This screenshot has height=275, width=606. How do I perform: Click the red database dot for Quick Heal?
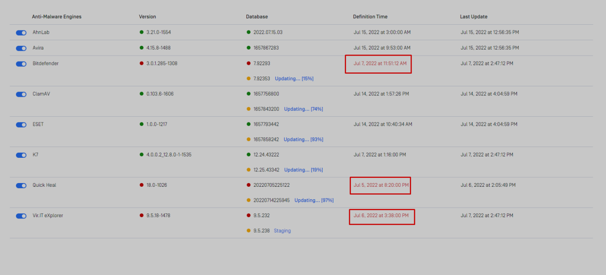pyautogui.click(x=249, y=185)
